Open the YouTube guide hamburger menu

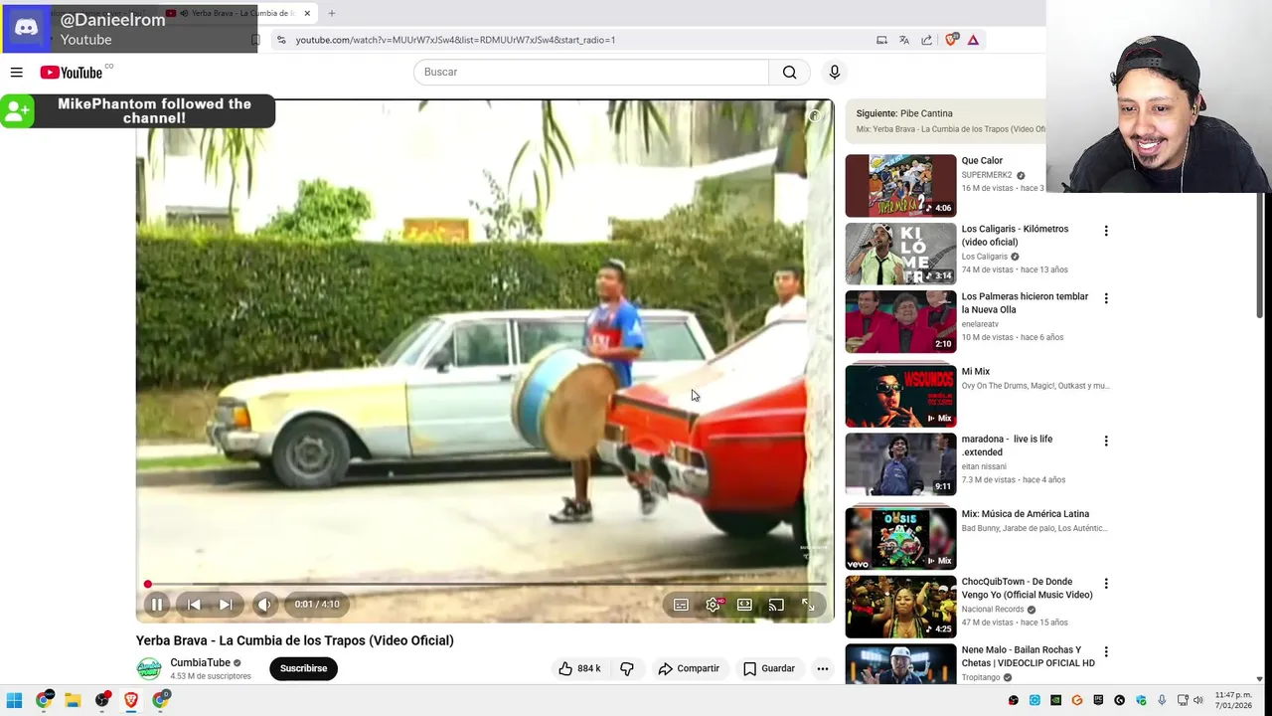16,72
